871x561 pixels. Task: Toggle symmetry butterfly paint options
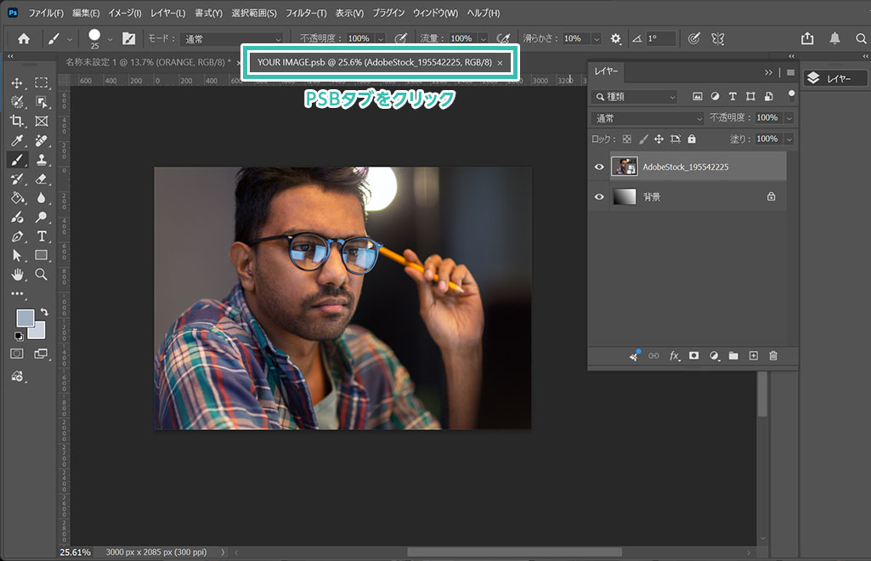point(718,38)
